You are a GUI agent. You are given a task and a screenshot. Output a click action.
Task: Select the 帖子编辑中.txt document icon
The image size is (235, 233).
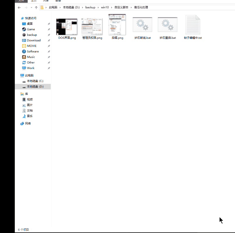[193, 24]
